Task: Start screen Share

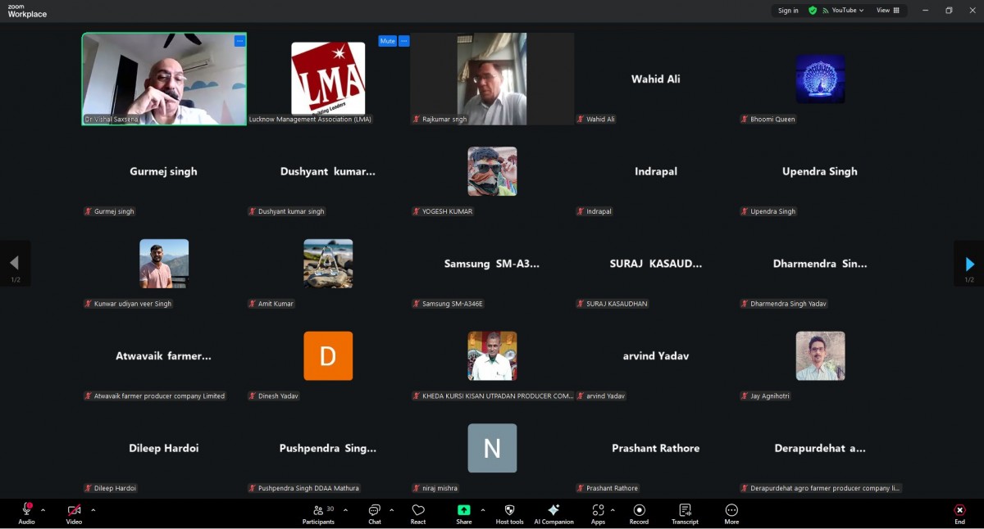Action: [464, 513]
